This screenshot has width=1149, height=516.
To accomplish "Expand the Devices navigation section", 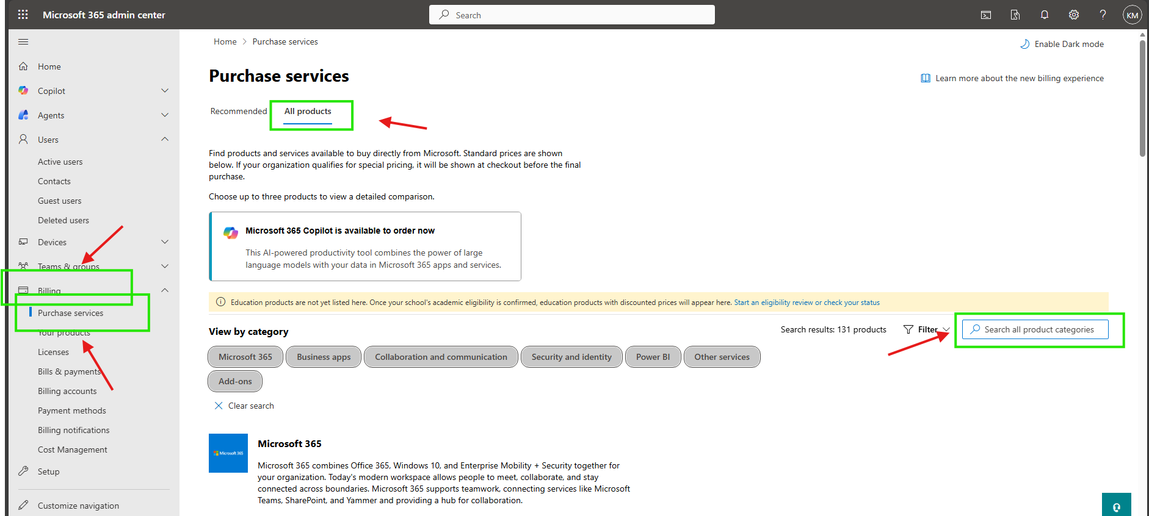I will (165, 242).
